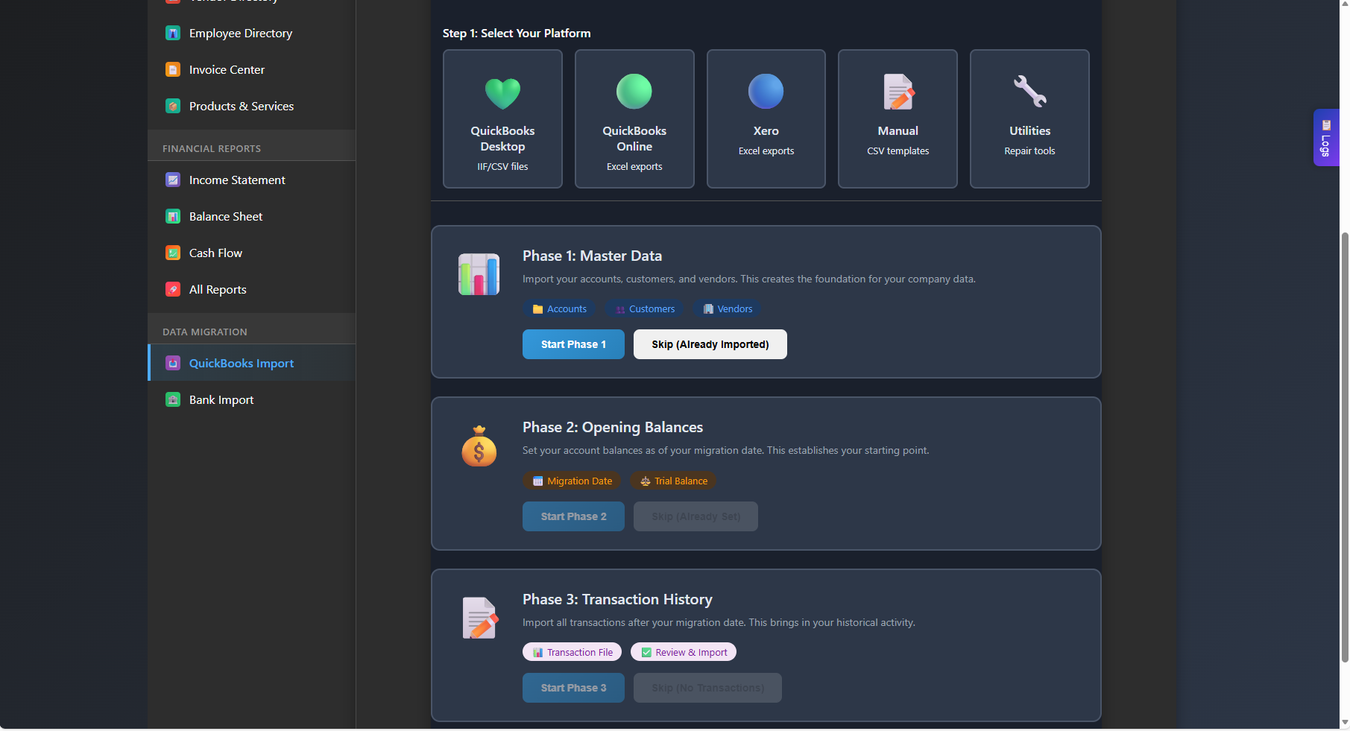Open Employee Directory from the sidebar
This screenshot has height=731, width=1350.
pos(251,33)
